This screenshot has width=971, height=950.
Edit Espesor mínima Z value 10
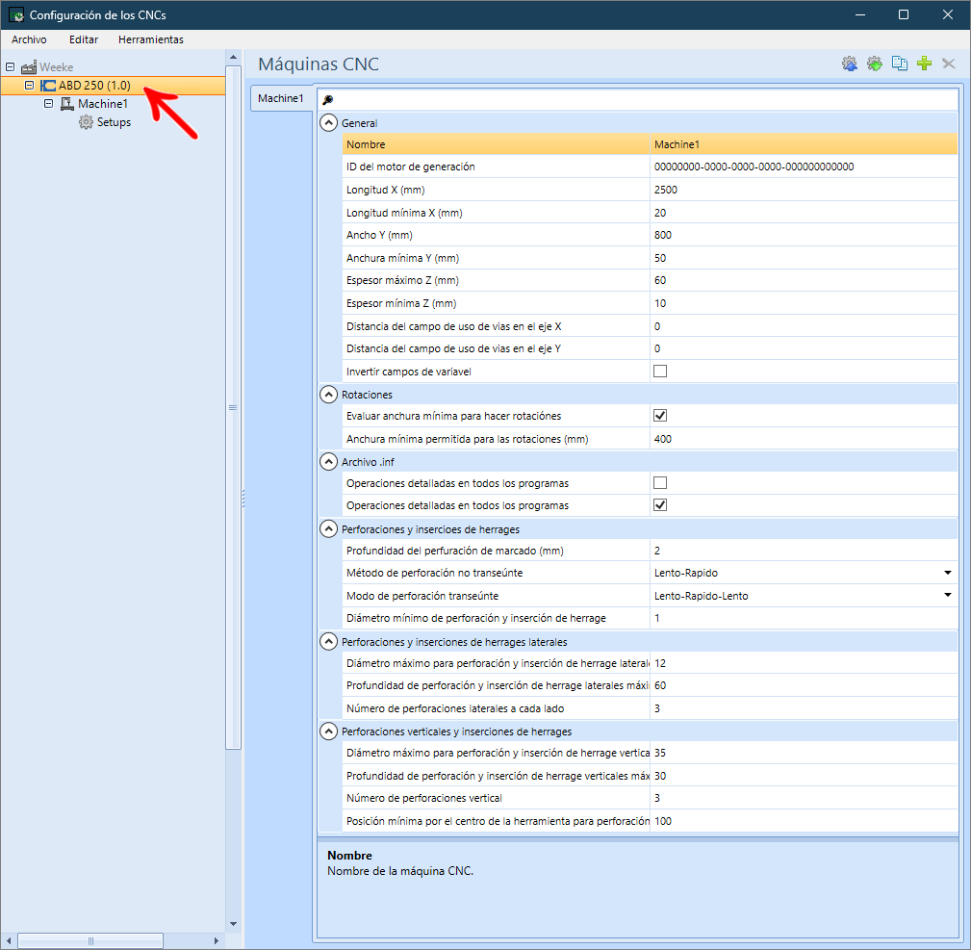804,303
